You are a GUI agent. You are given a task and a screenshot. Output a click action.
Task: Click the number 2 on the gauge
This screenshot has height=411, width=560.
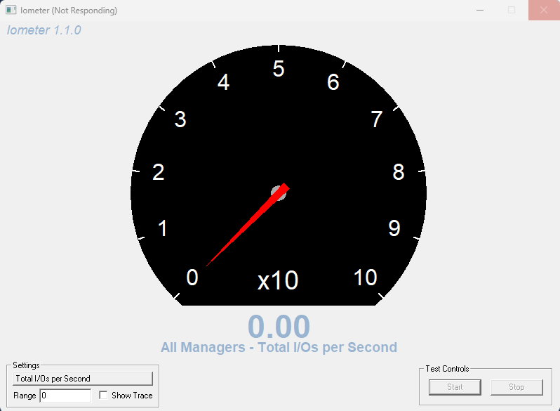point(159,172)
